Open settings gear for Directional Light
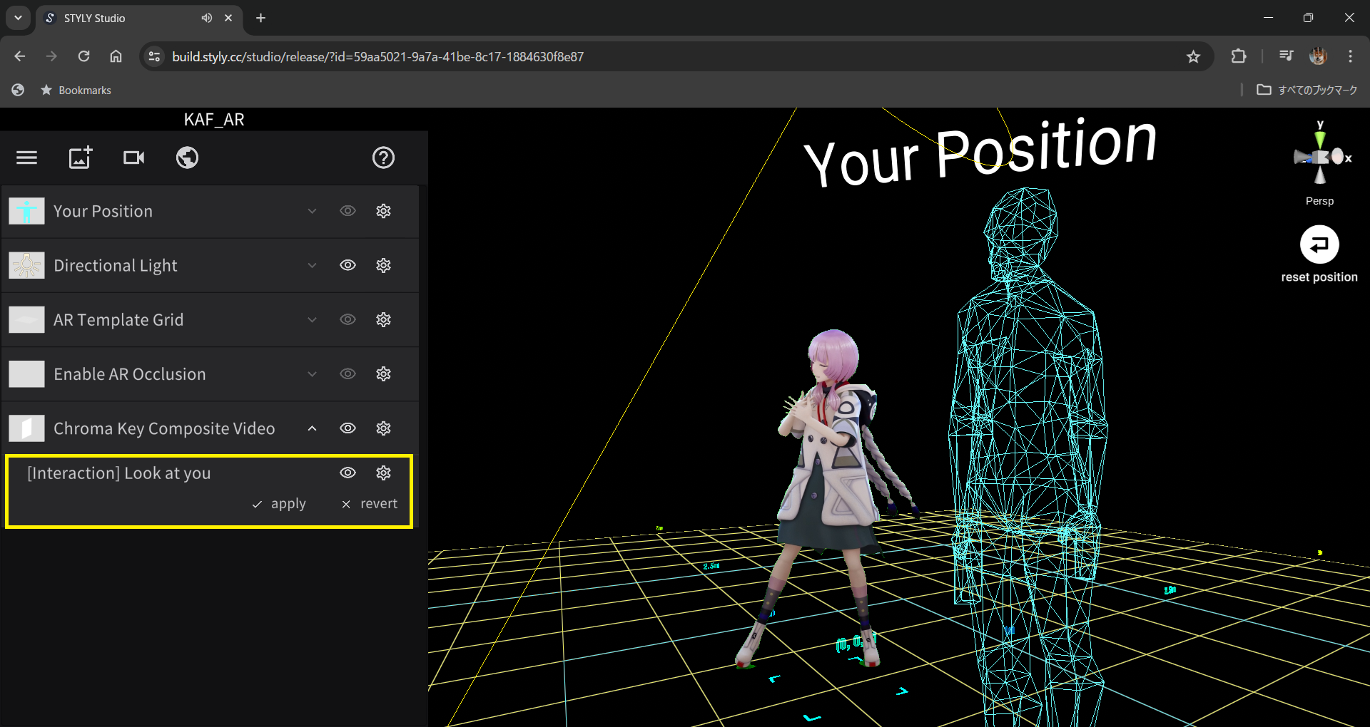Screen dimensions: 1370x727 click(x=384, y=265)
